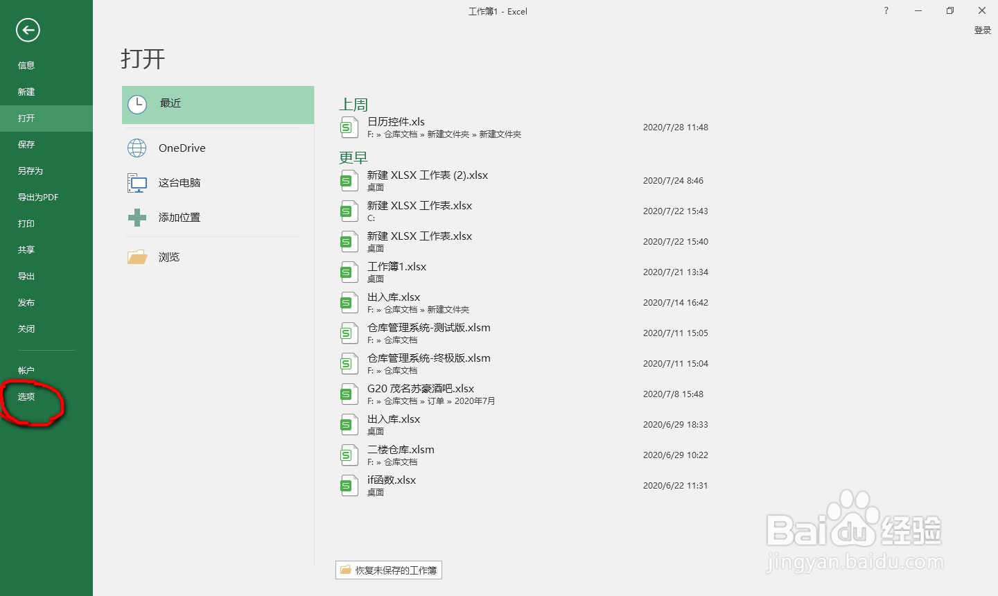Click file icon for if函数.xlsx

(349, 486)
